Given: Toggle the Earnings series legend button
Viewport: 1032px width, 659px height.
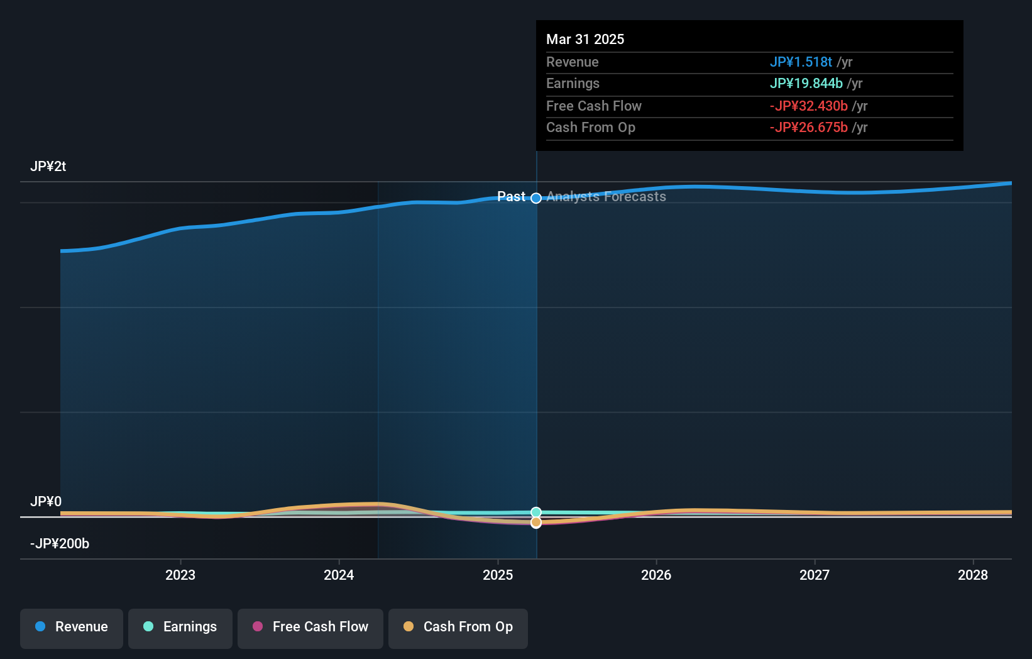Looking at the screenshot, I should pos(180,628).
